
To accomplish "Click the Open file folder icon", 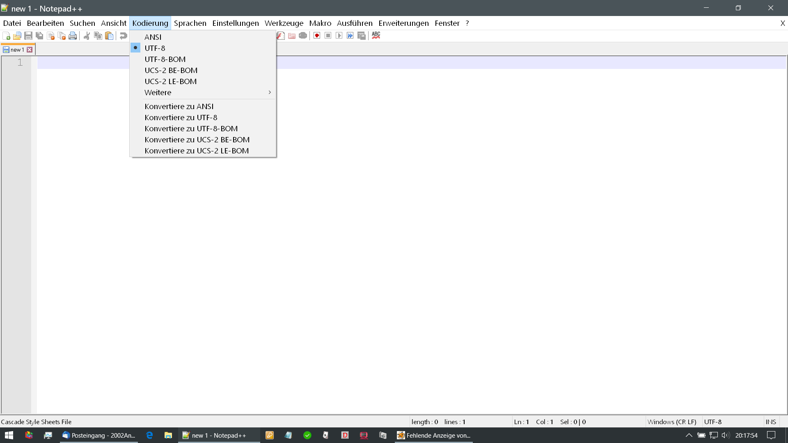I will point(17,36).
